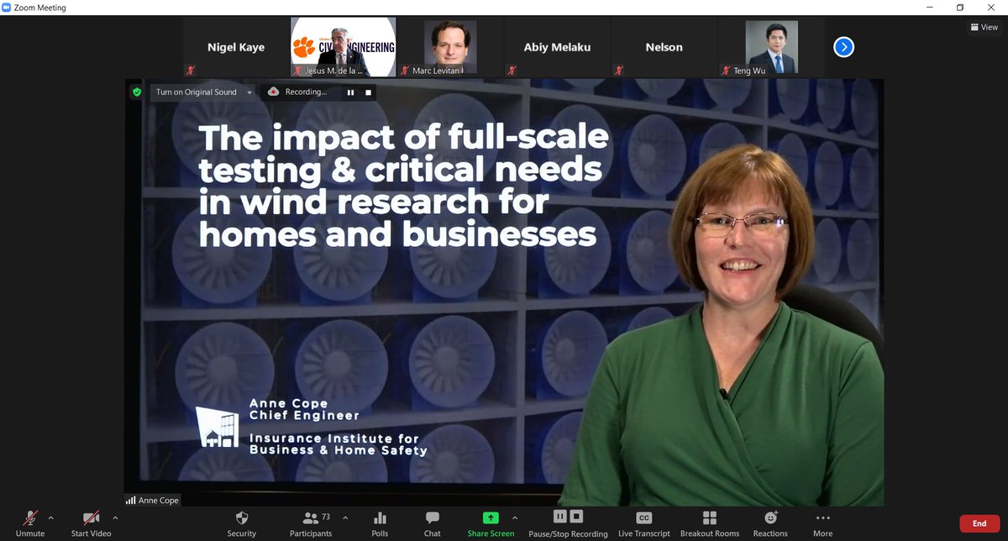Maximize the Zoom Meeting window
Screen dimensions: 1008x541
(960, 8)
